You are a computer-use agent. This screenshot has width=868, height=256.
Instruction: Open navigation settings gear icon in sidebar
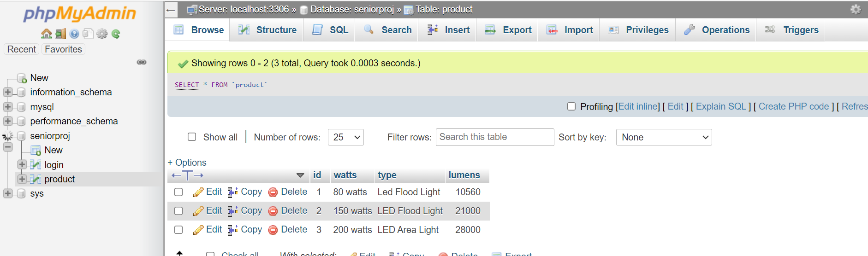[102, 34]
